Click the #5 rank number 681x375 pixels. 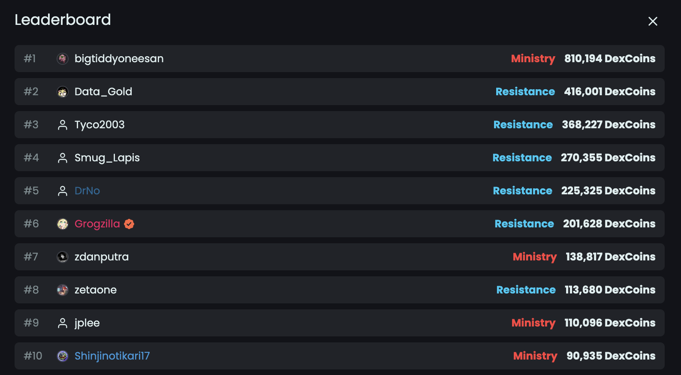pyautogui.click(x=31, y=191)
